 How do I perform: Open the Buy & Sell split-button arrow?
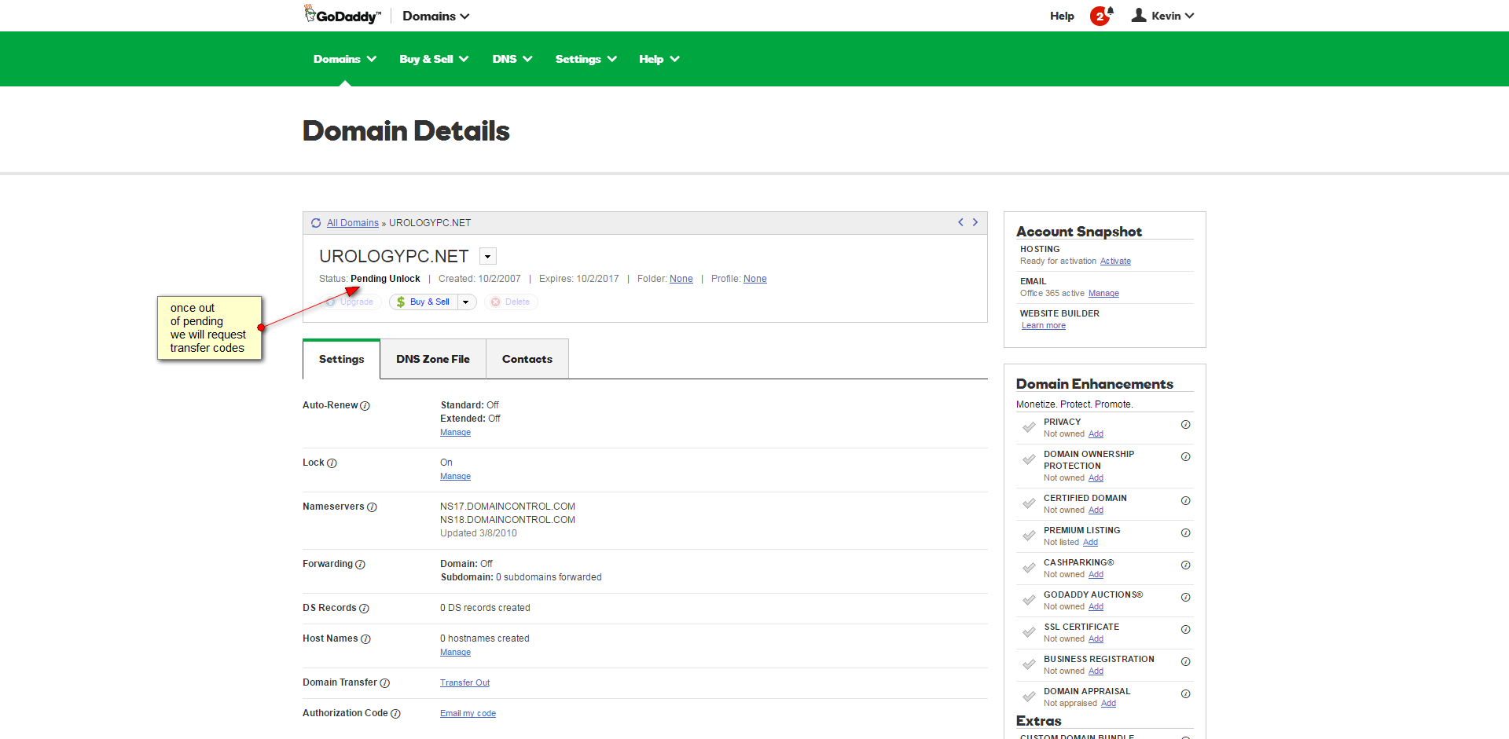tap(466, 302)
